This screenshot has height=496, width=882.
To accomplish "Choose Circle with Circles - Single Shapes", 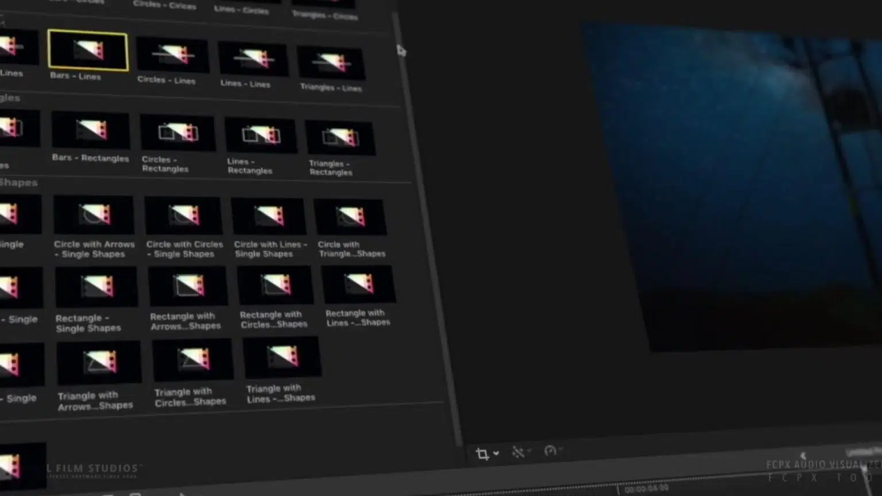I will point(183,215).
